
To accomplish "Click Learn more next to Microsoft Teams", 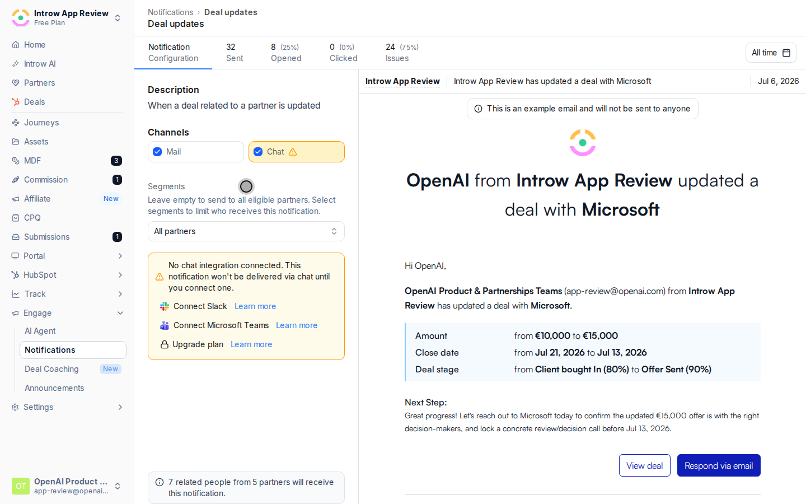I will [297, 325].
